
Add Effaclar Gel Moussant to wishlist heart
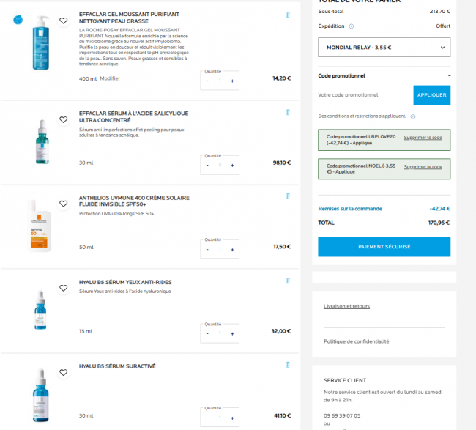click(x=63, y=21)
